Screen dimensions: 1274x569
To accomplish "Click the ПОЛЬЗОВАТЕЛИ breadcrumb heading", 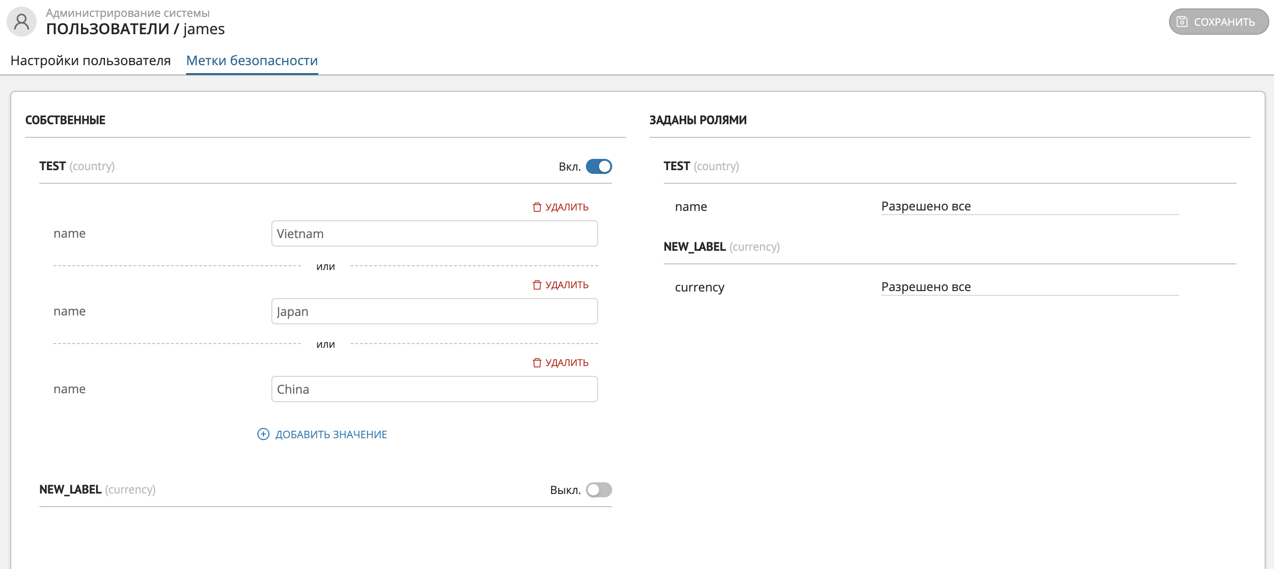I will [x=107, y=29].
